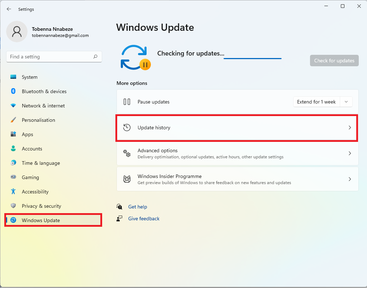Open Personalisation settings

(x=38, y=120)
